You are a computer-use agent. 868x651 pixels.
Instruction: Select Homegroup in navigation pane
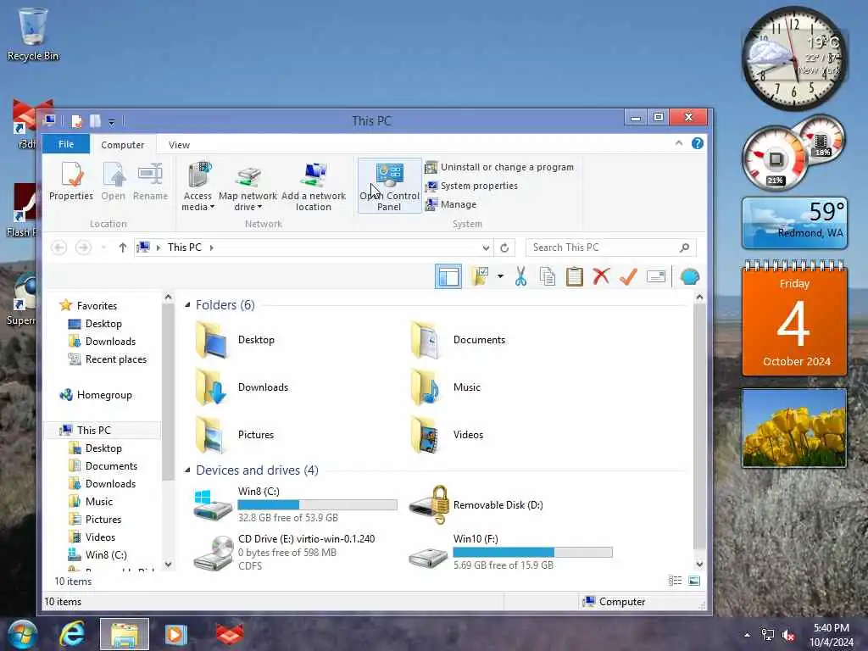click(x=96, y=395)
